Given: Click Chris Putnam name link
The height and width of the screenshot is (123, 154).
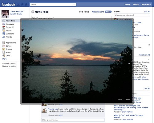Looking at the screenshot, I should point(127,120).
